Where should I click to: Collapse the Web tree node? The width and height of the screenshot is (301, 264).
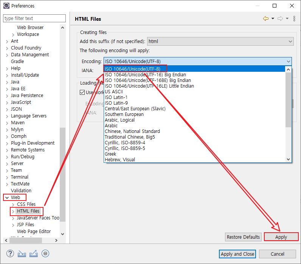[7, 198]
